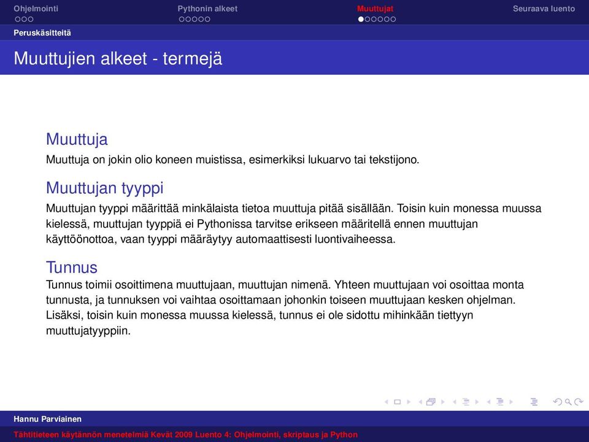Select first dot under Pythonin alkeet
The height and width of the screenshot is (442, 589).
pyautogui.click(x=182, y=19)
